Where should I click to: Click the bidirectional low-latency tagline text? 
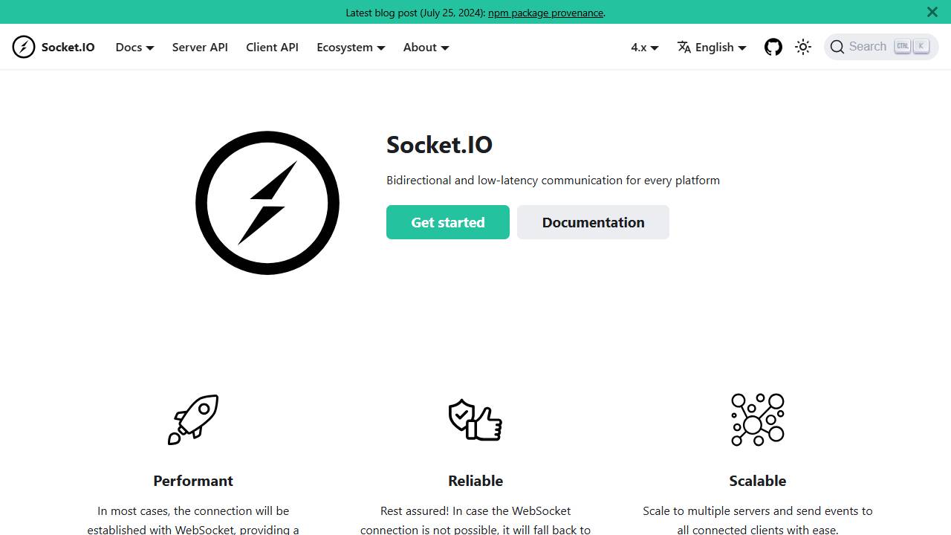coord(553,181)
